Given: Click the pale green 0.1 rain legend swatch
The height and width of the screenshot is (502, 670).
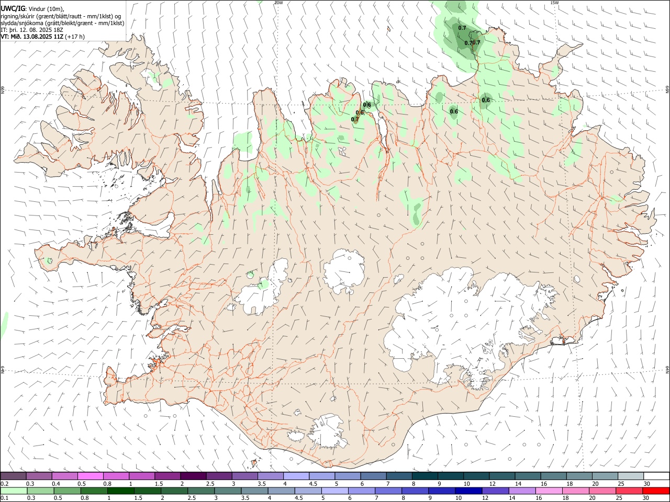Looking at the screenshot, I should 14,490.
